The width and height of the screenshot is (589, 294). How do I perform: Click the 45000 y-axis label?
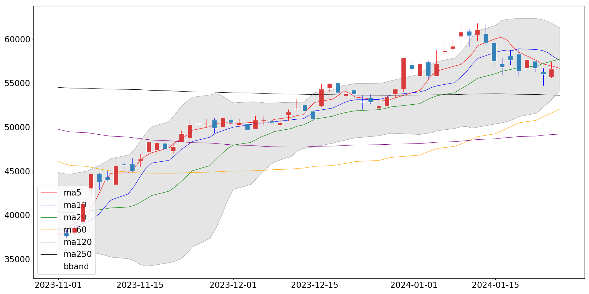[x=17, y=171]
